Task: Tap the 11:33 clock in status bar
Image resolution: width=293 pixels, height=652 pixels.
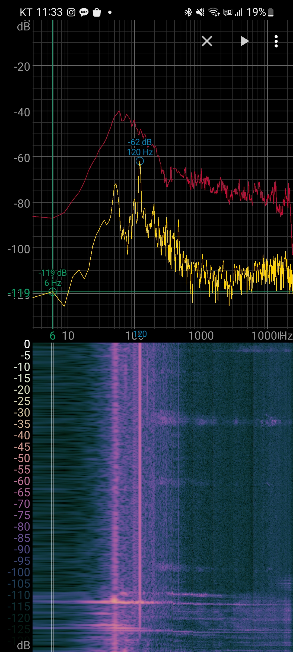Action: coord(49,12)
